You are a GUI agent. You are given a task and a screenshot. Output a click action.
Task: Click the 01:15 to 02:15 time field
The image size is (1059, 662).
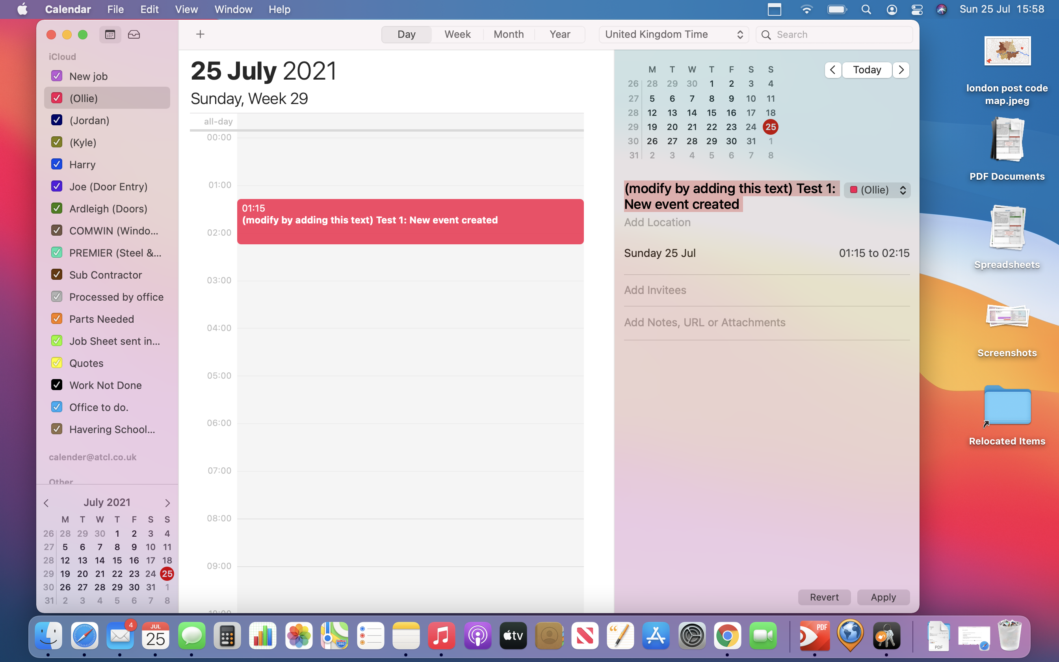point(874,253)
